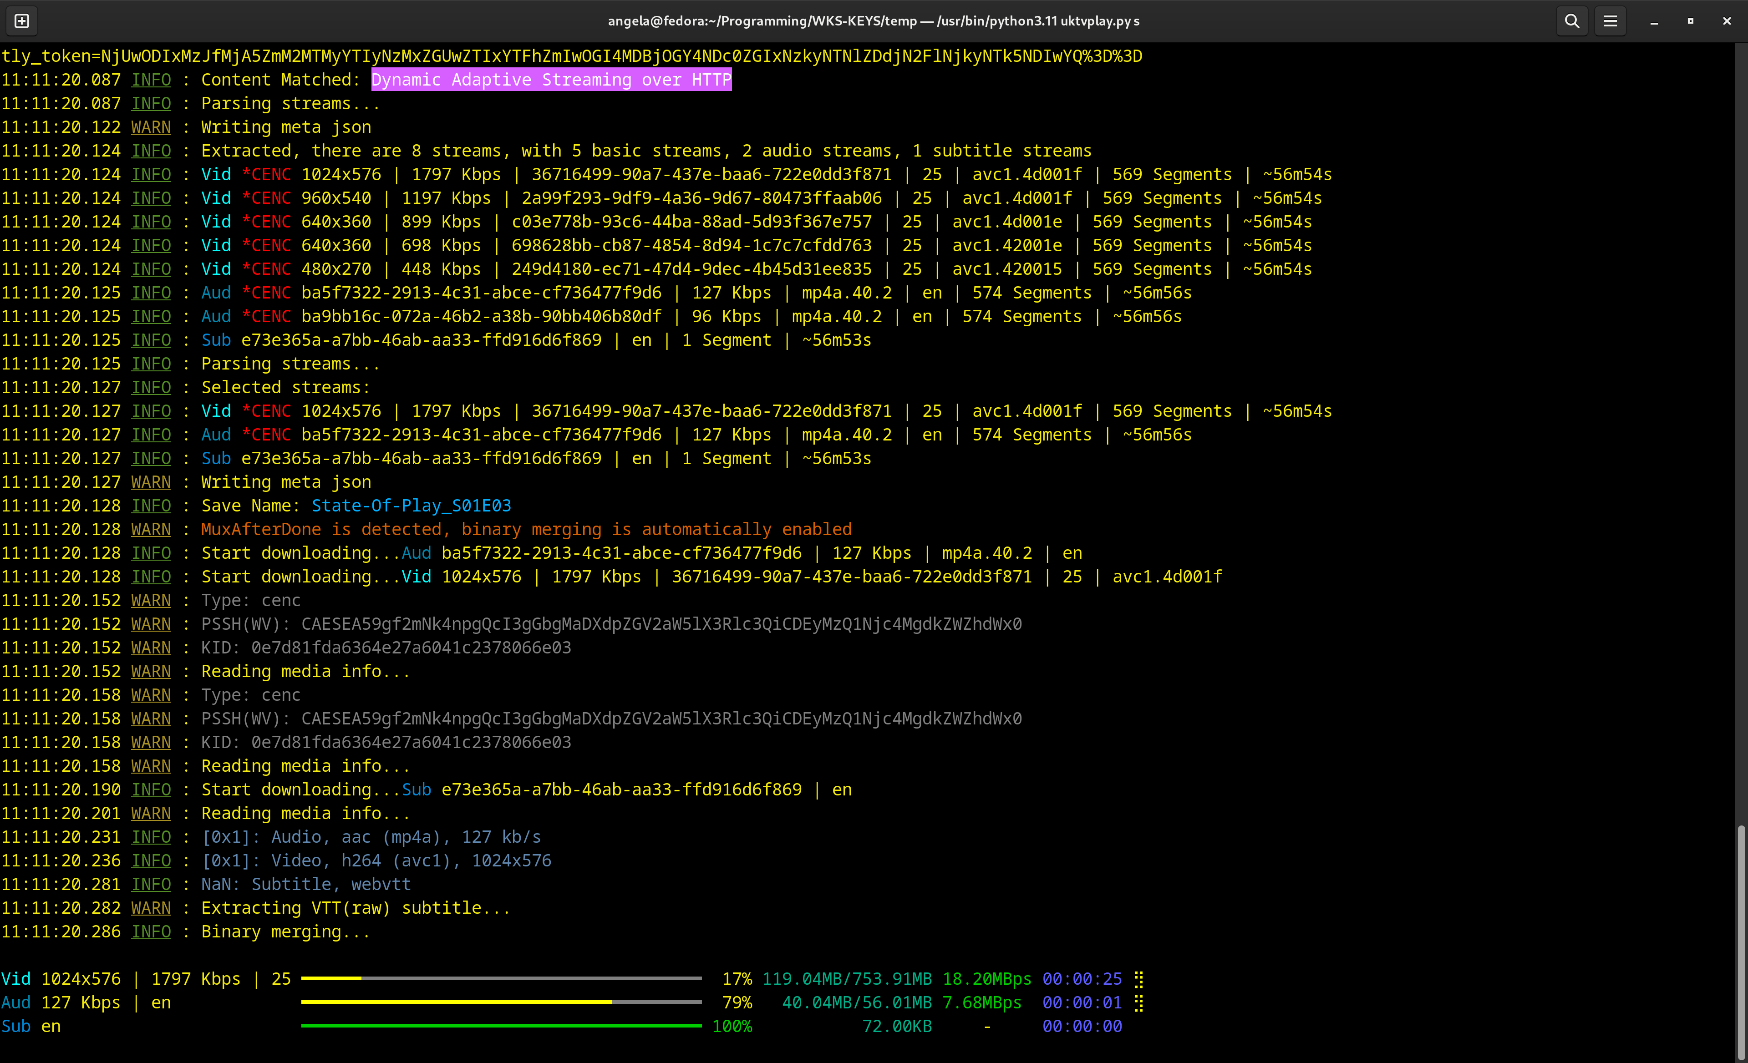Click the highlighted Dynamic Adaptive Streaming text
Viewport: 1748px width, 1063px height.
550,80
